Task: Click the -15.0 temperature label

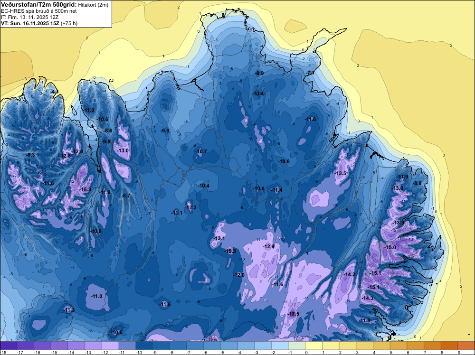Action: [x=390, y=247]
